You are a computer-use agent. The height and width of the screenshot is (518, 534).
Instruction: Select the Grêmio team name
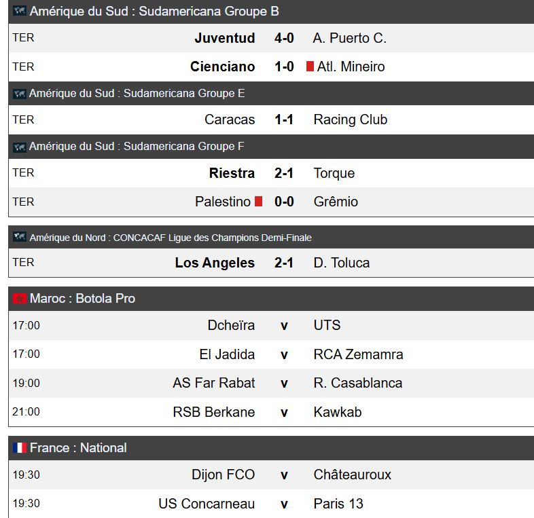pos(336,202)
